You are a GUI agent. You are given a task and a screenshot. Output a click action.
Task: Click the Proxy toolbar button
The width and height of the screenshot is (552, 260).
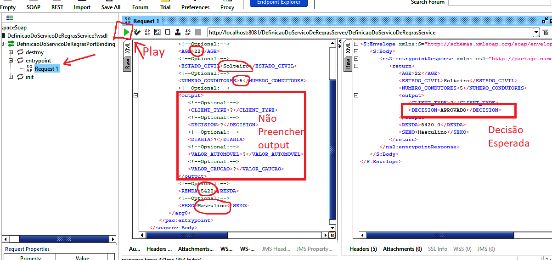click(227, 7)
